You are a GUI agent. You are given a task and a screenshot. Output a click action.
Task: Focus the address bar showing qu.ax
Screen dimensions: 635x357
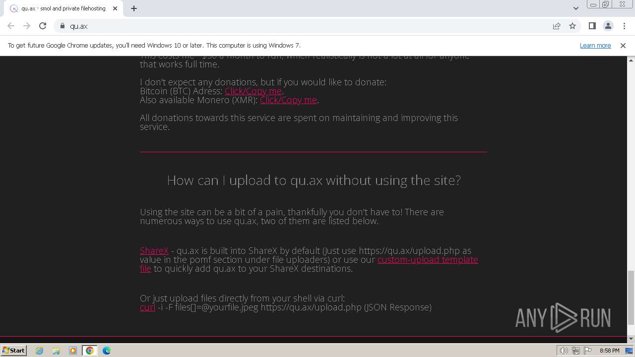(x=308, y=26)
